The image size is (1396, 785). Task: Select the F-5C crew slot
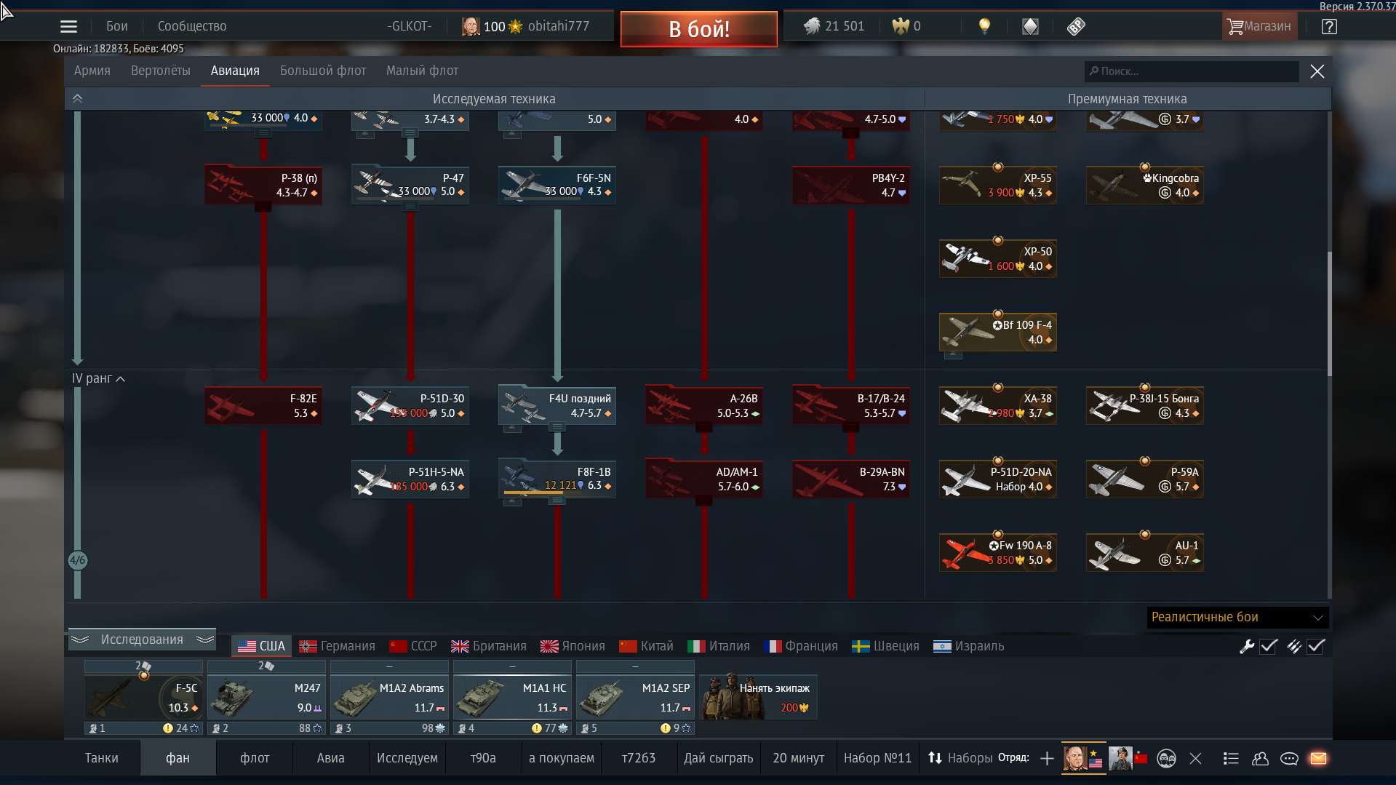(143, 698)
